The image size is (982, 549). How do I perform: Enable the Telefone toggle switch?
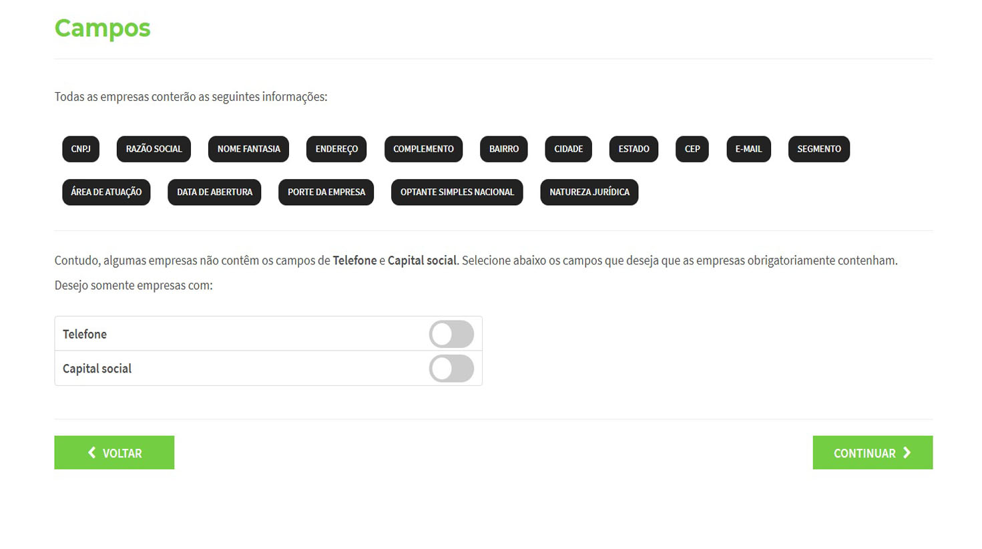(x=451, y=334)
